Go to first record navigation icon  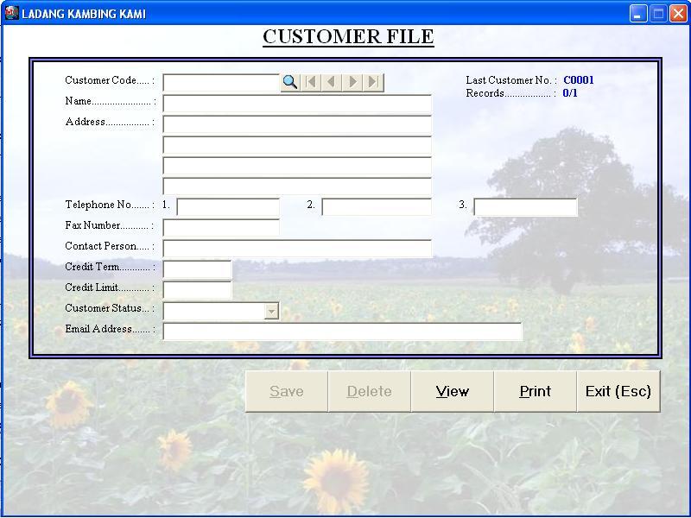(x=311, y=82)
